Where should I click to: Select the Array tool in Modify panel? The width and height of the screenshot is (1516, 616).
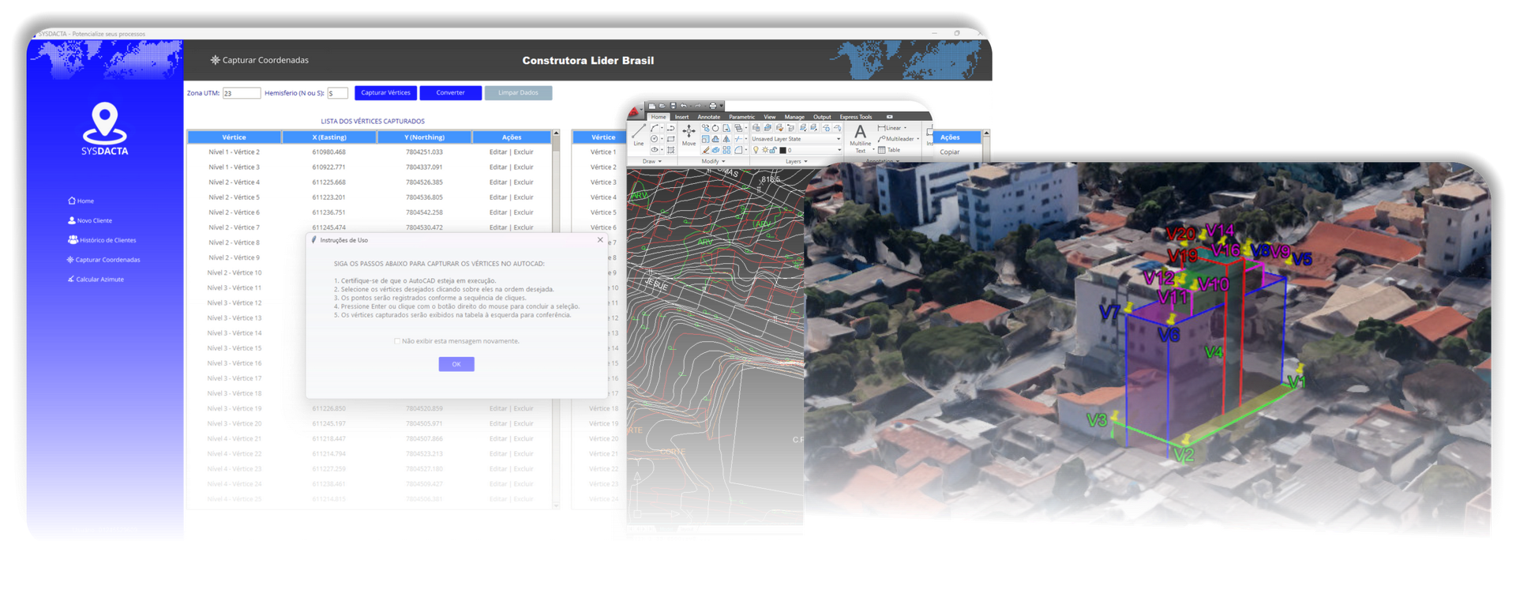(x=726, y=150)
